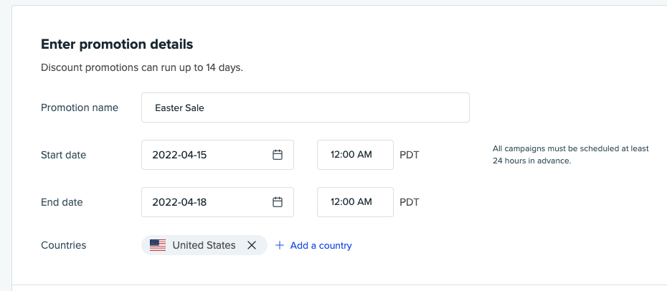
Task: Click the End date field showing 2022-04-18
Action: [x=208, y=202]
